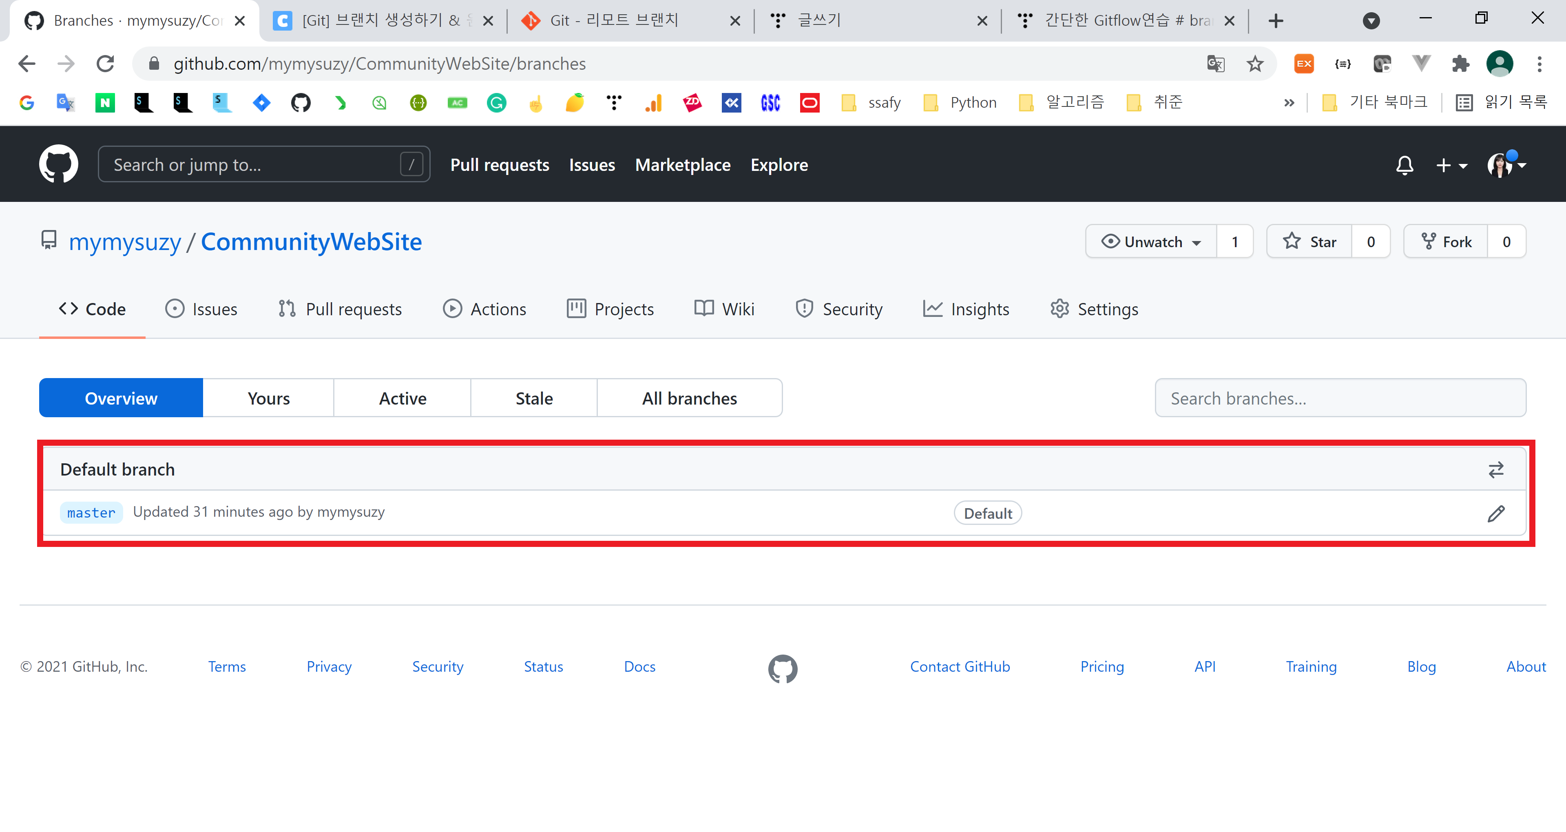Bookmark this page with the star icon
Screen dimensions: 1566x832
[1255, 64]
